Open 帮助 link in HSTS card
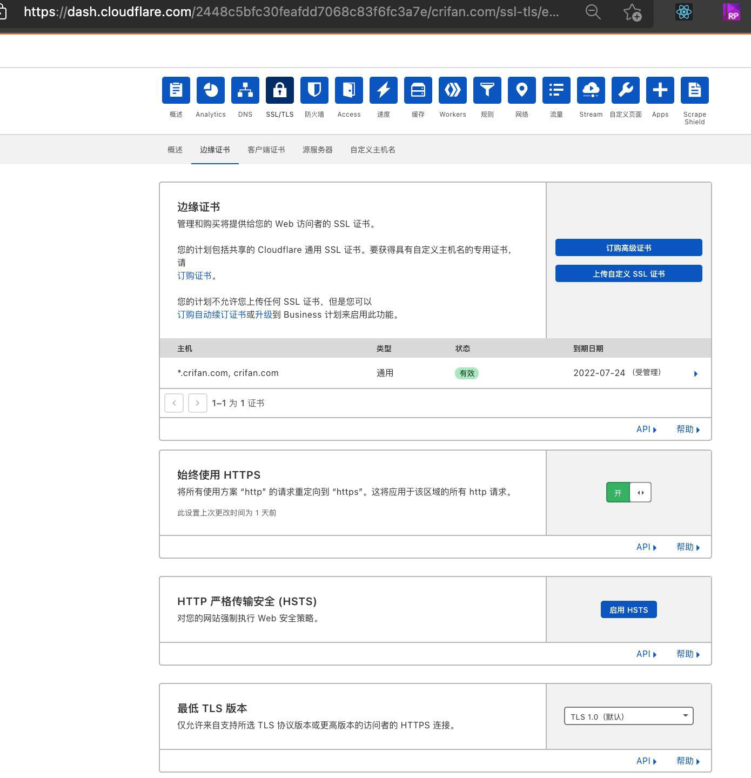This screenshot has width=751, height=778. (688, 654)
